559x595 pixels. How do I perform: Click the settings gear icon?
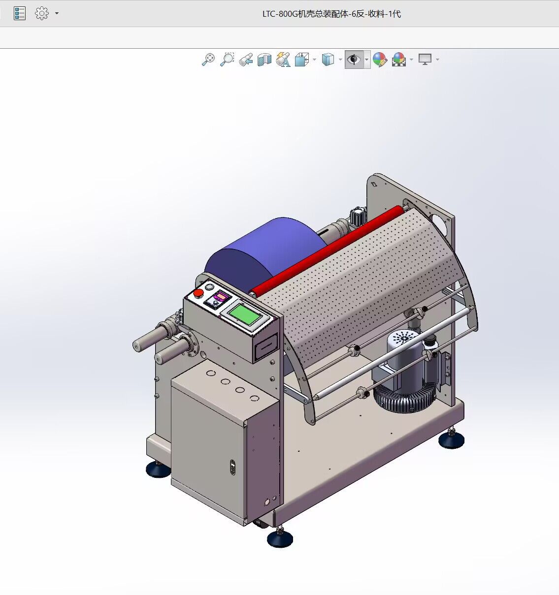42,13
